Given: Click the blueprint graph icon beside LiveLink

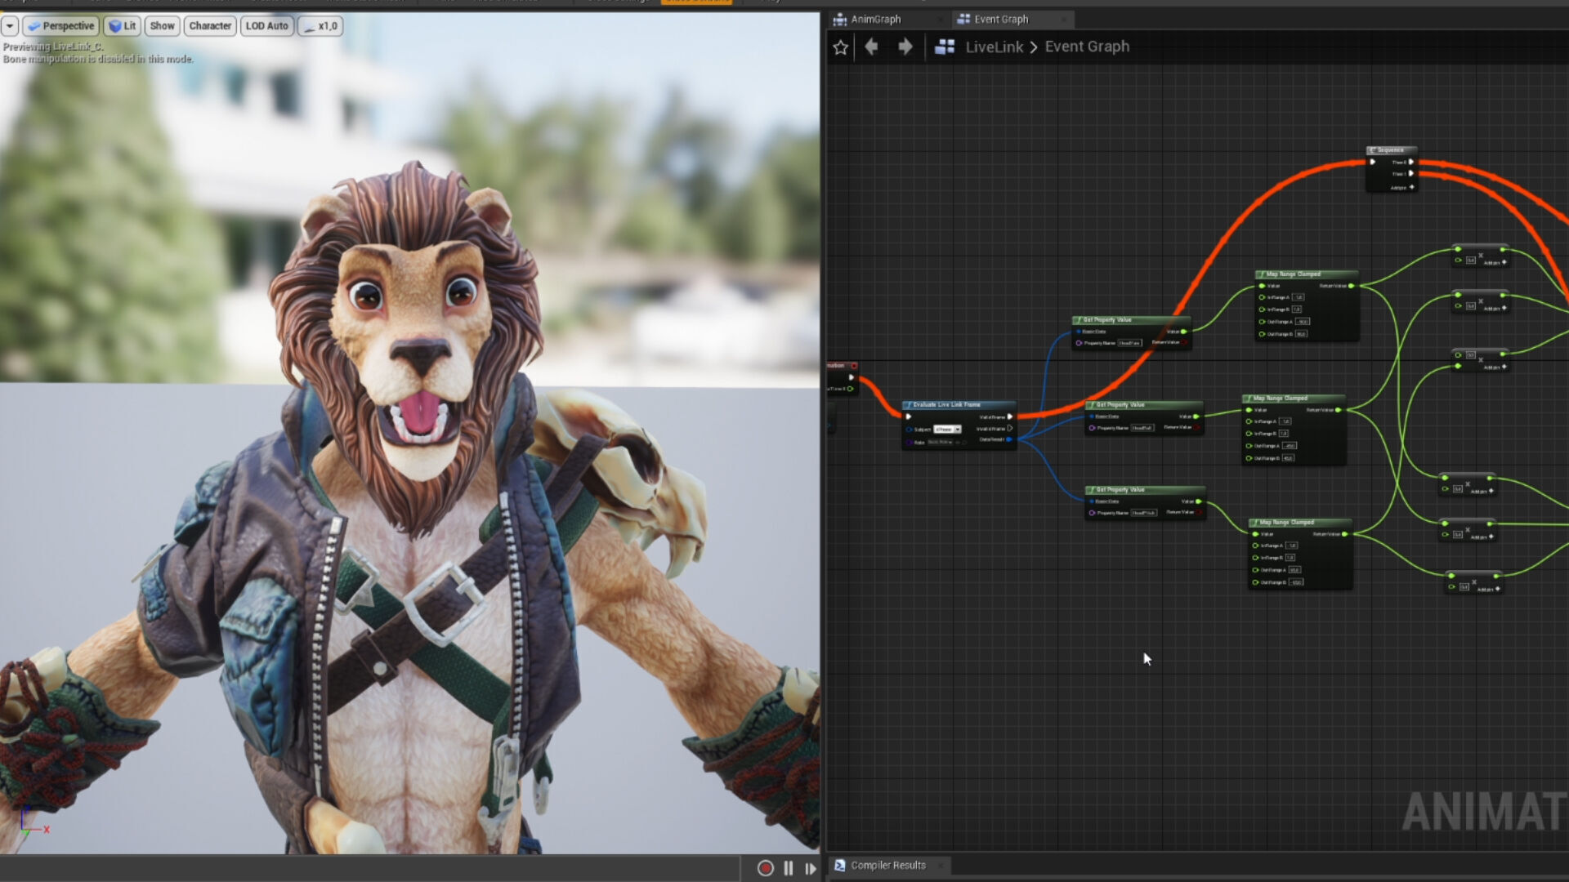Looking at the screenshot, I should pyautogui.click(x=945, y=47).
